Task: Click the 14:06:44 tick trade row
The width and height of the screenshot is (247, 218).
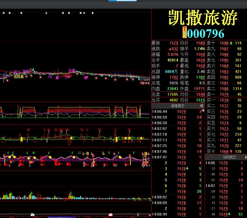Action: point(177,111)
